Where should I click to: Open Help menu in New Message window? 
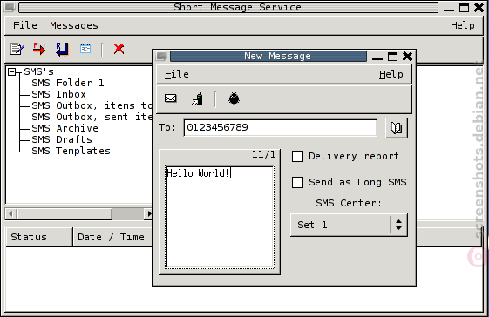pyautogui.click(x=391, y=74)
